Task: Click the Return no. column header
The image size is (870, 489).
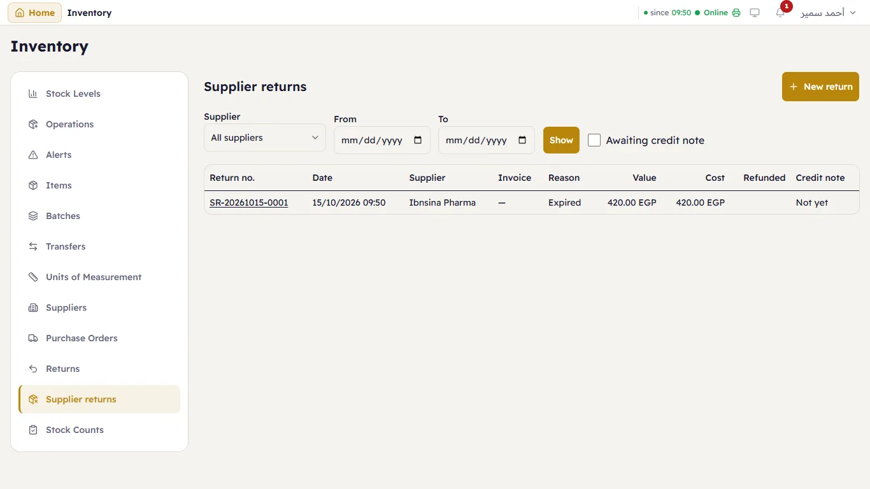Action: 232,178
